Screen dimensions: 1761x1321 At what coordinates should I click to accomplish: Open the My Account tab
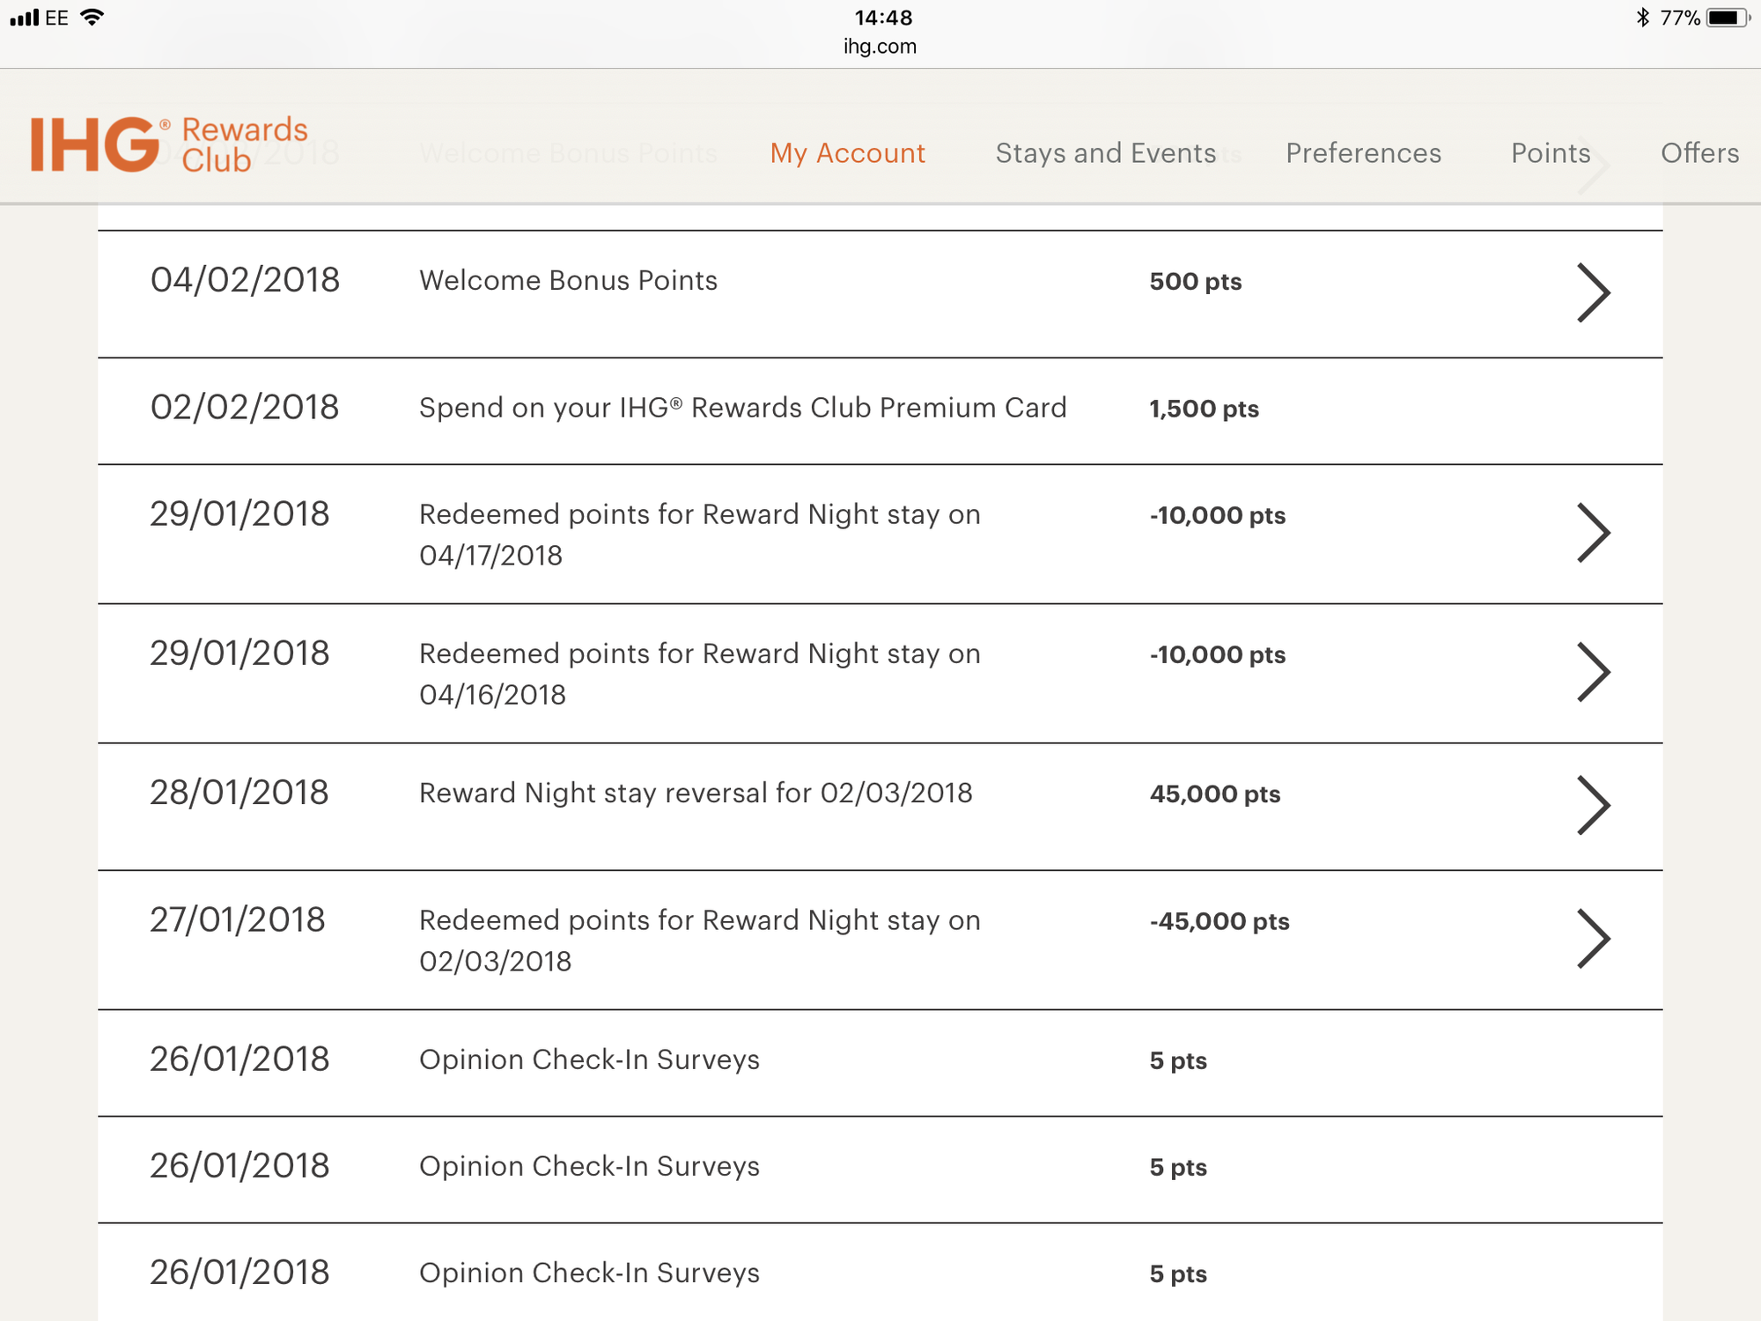[847, 153]
